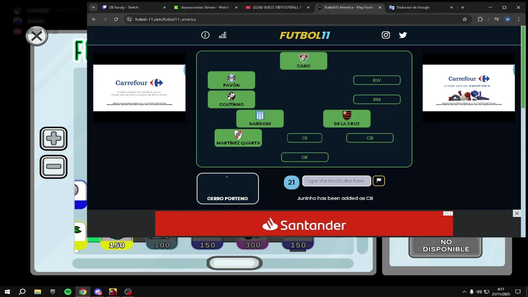Close the background game panel with X
This screenshot has width=528, height=297.
(37, 36)
